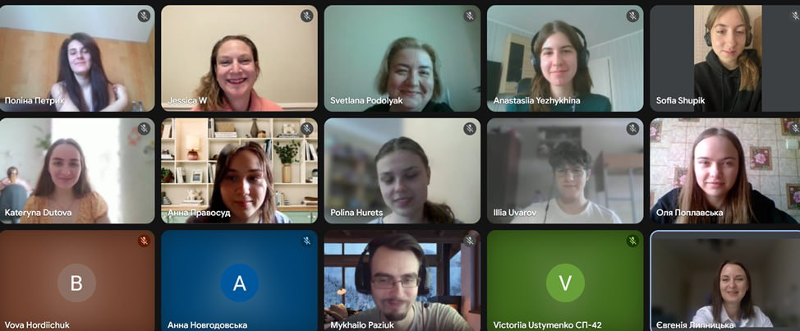
Task: Click muted mic icon on Anastasiia Yezhykhina tile
Action: (x=632, y=16)
